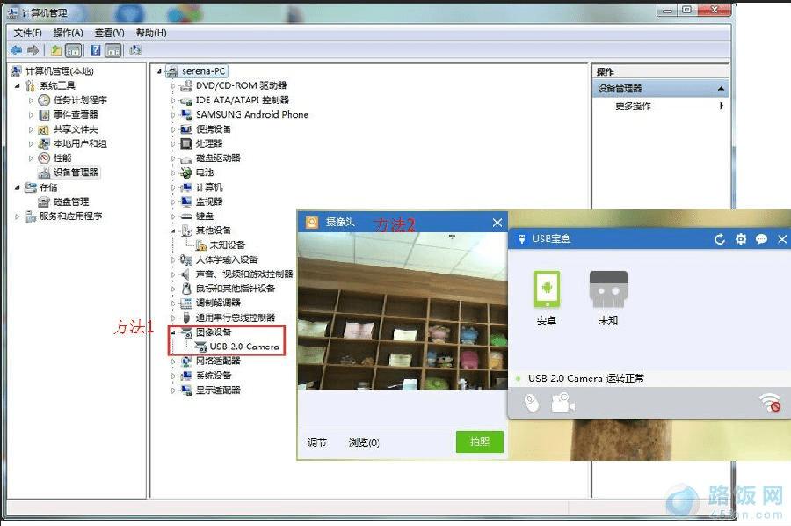This screenshot has width=791, height=526.
Task: Click the 键盘 category icon
Action: pos(186,216)
